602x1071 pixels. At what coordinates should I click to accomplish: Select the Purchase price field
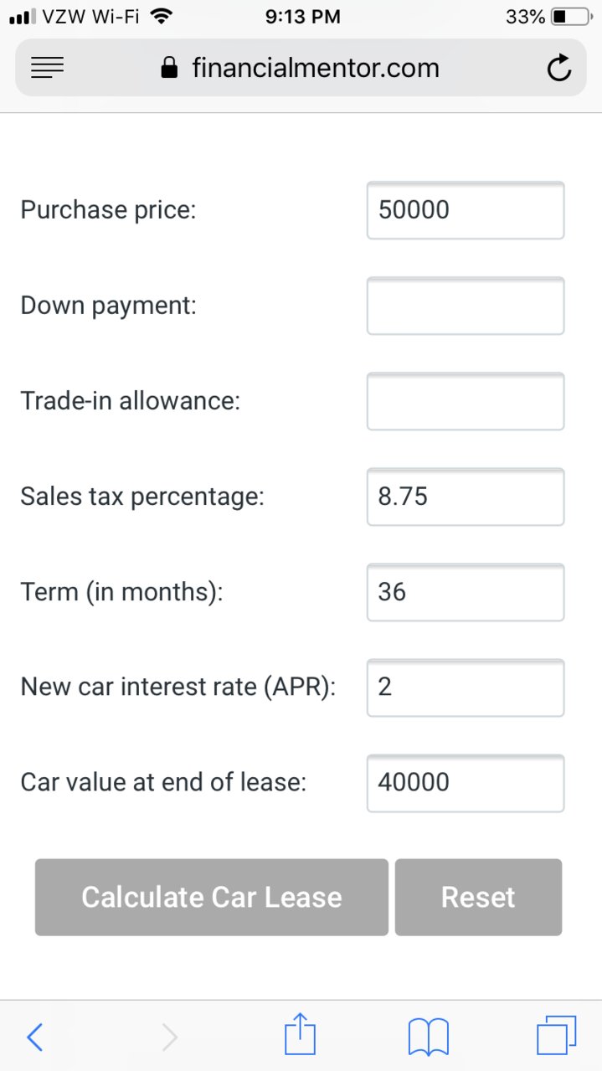tap(466, 210)
